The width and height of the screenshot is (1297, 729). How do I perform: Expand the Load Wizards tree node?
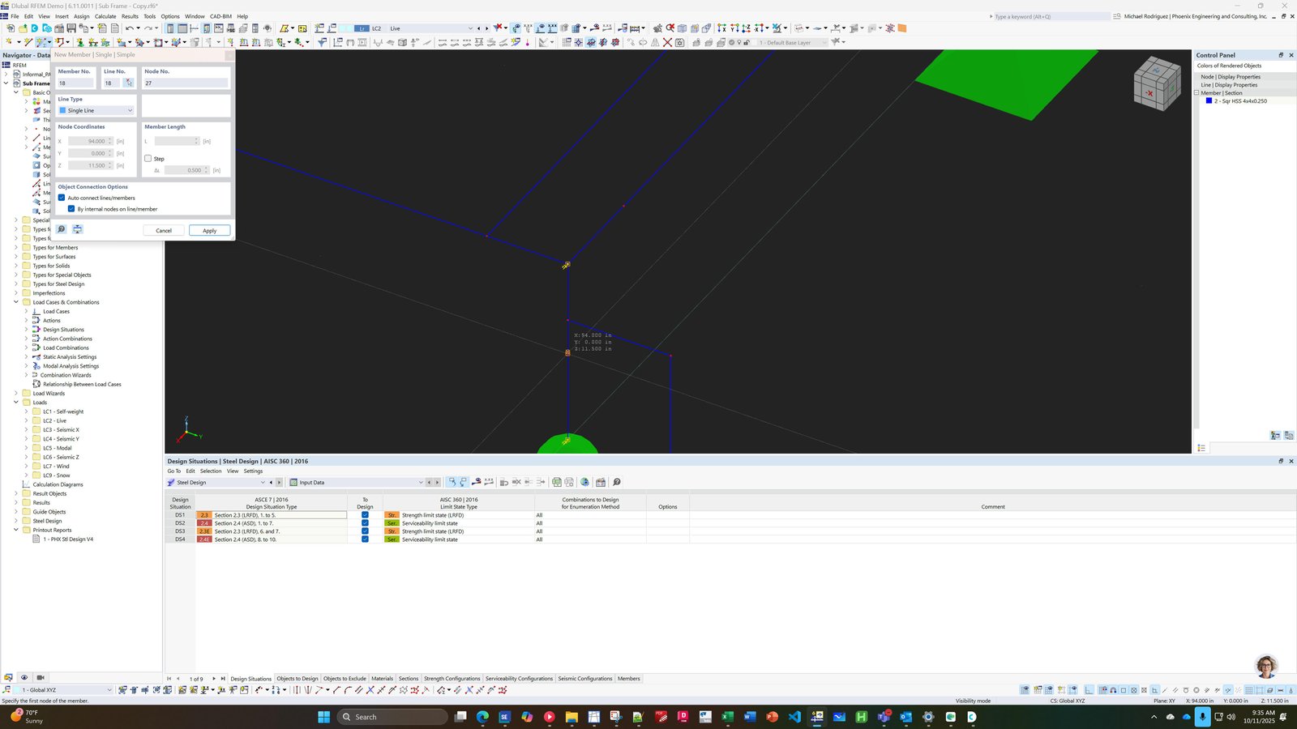pyautogui.click(x=16, y=394)
